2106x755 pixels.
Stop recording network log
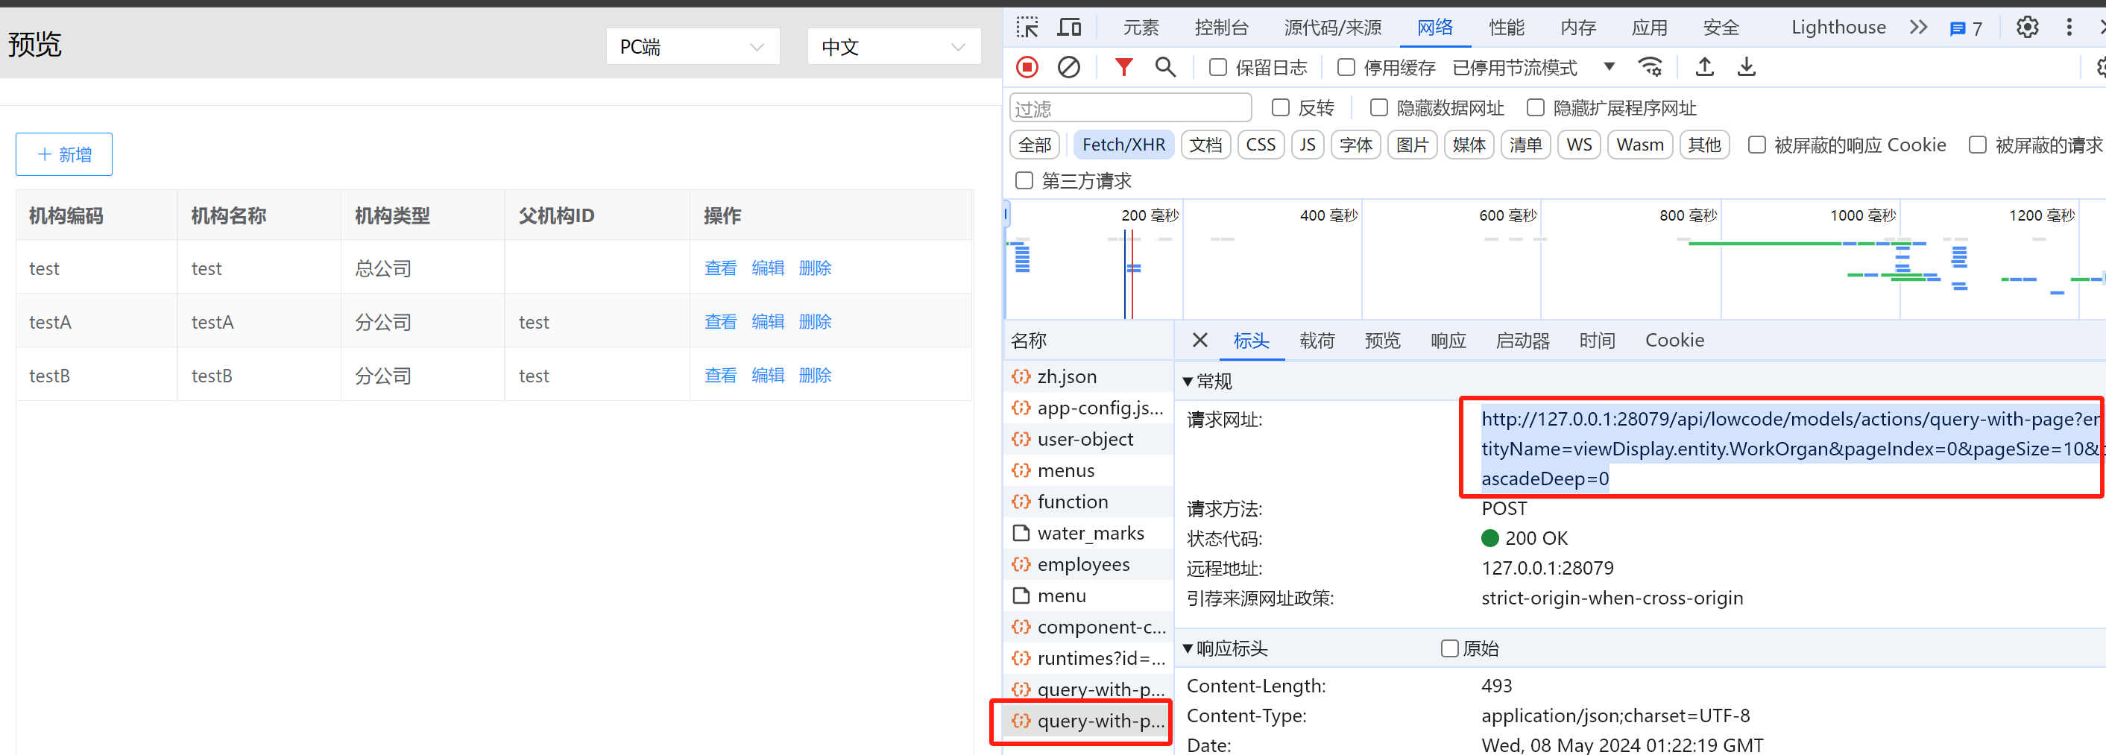(1027, 67)
